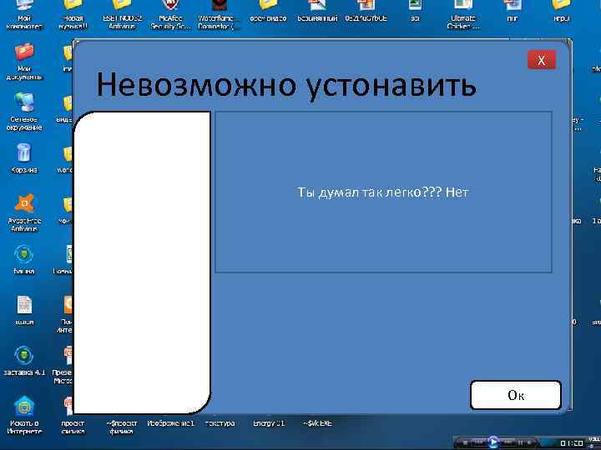
Task: Click the 'Ты думал так легко??? Нет' message
Action: [x=383, y=192]
